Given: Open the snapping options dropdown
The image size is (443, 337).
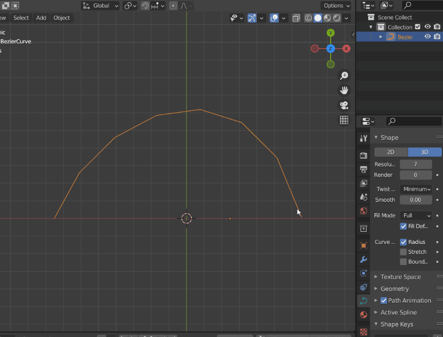Looking at the screenshot, I should [158, 6].
